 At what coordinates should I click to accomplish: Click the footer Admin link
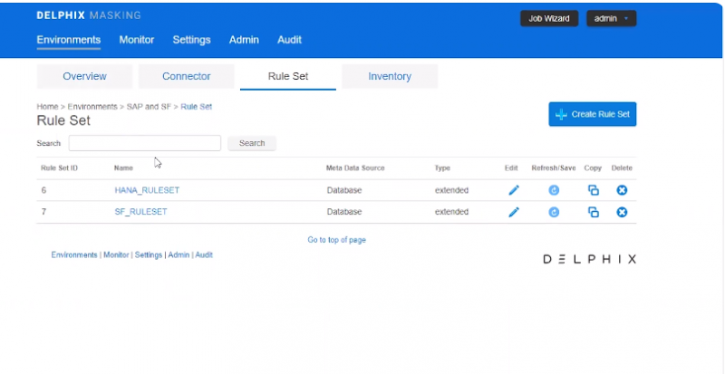click(x=179, y=254)
